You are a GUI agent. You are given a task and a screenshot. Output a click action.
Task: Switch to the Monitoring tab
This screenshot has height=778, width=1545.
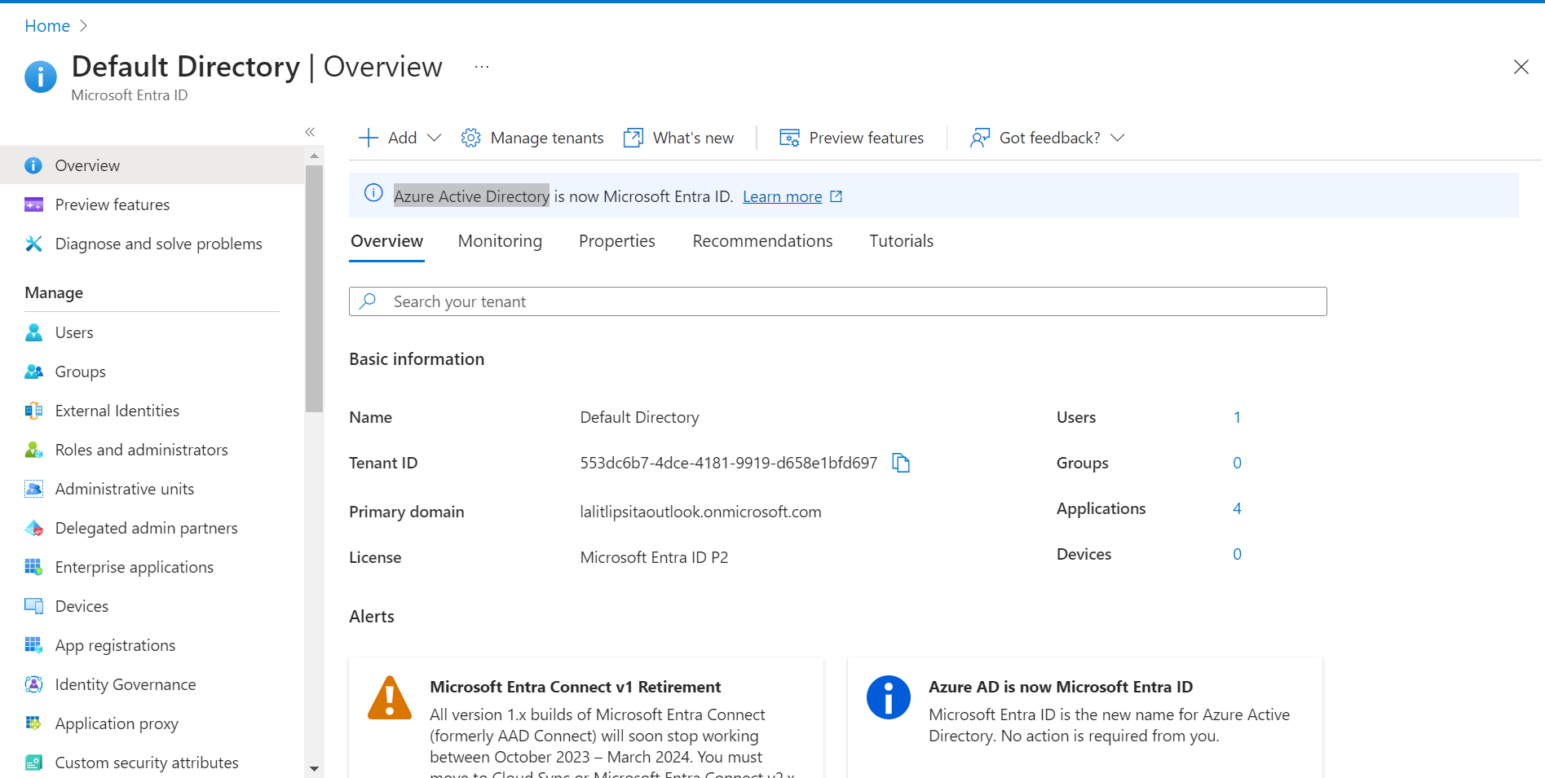[x=500, y=241]
